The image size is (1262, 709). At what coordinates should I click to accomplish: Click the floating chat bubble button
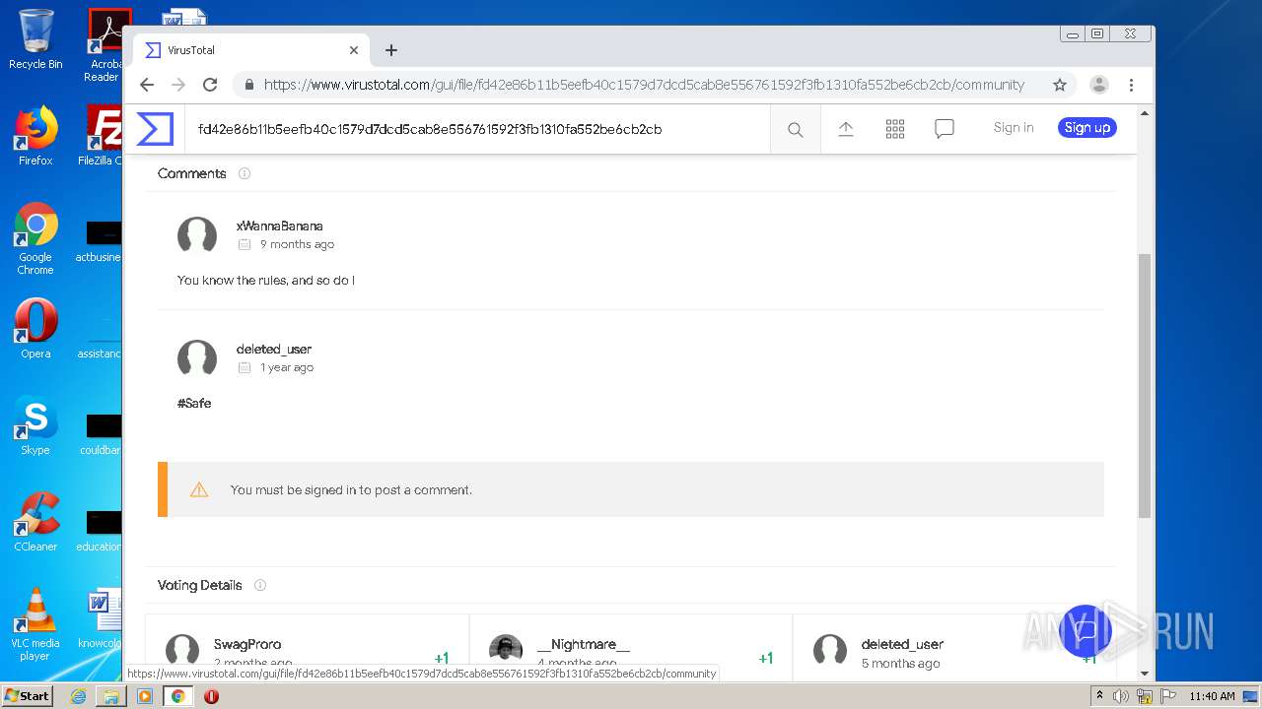coord(1086,631)
